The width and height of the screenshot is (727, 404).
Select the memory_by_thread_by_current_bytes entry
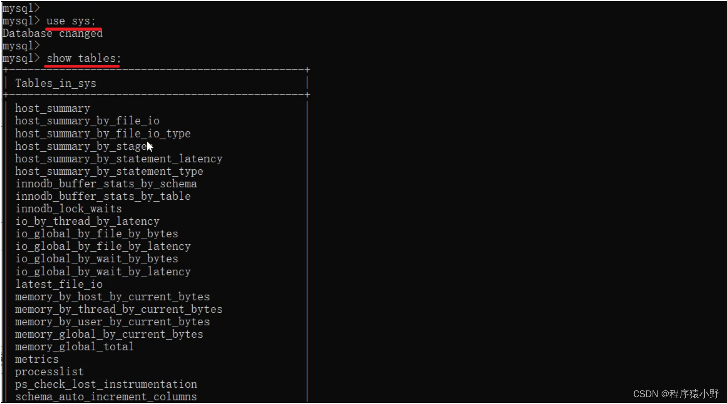click(118, 309)
